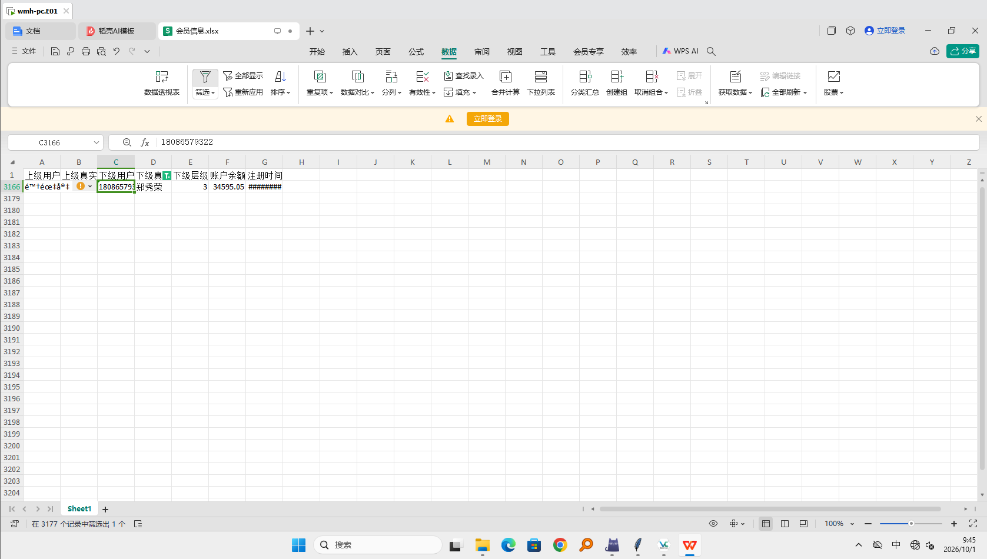Switch to the 公式 ribbon tab
987x559 pixels.
coord(416,52)
